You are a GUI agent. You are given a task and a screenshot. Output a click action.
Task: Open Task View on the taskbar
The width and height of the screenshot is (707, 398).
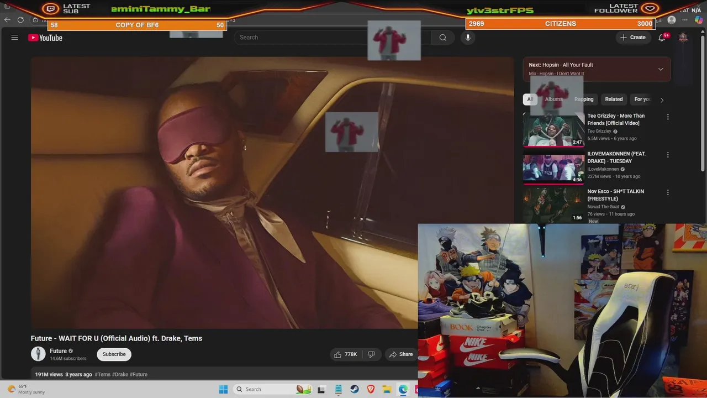(321, 389)
